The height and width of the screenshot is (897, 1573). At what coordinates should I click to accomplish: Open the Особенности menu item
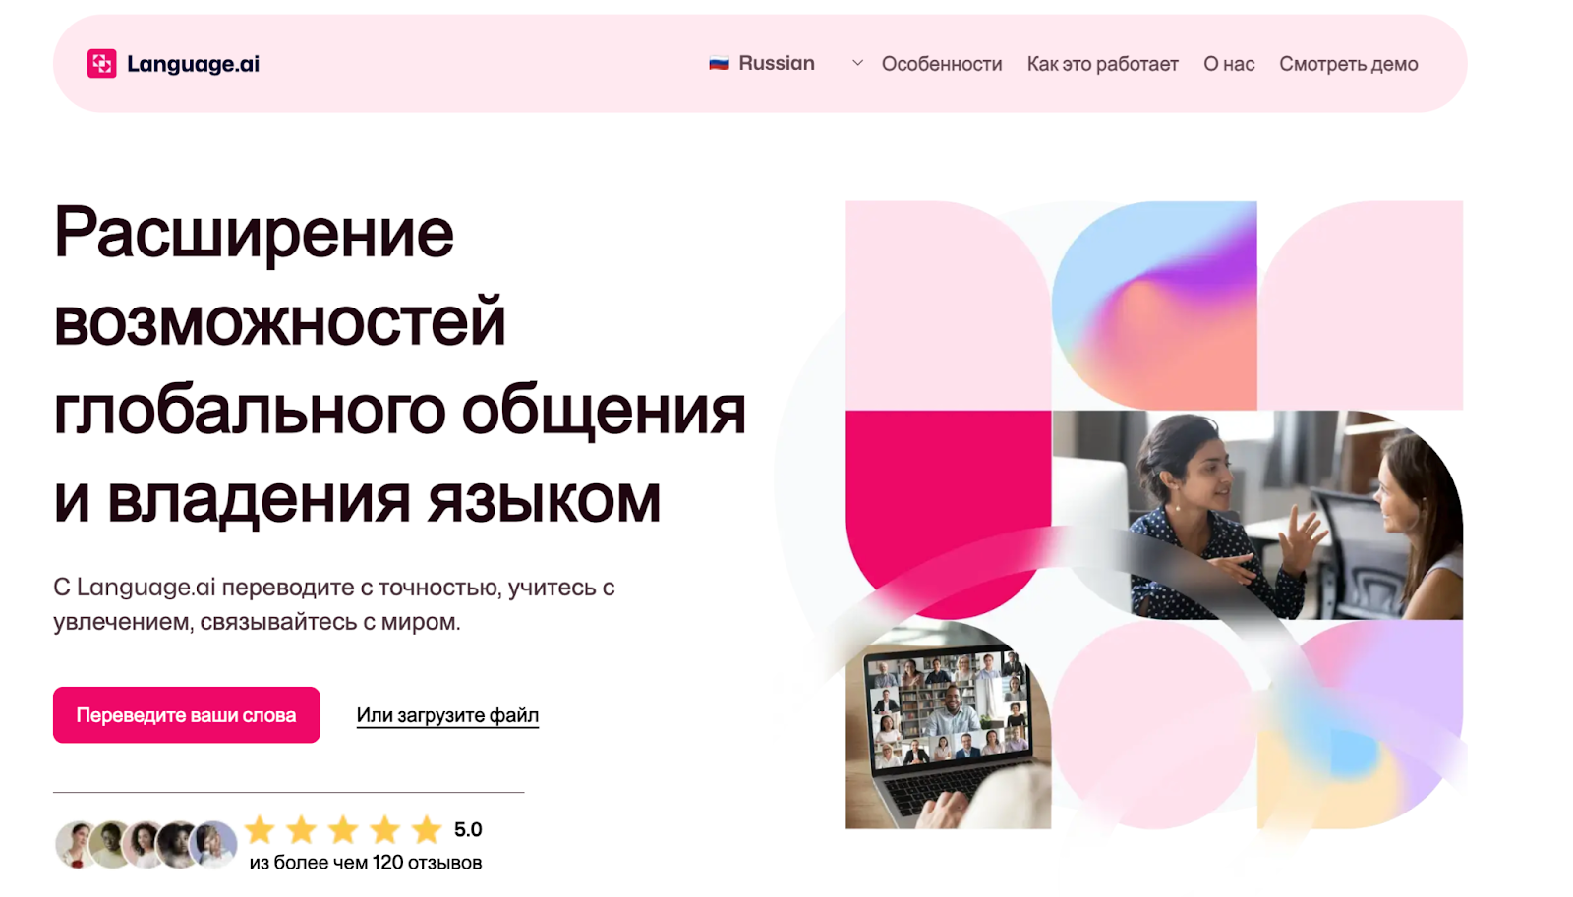pos(942,64)
